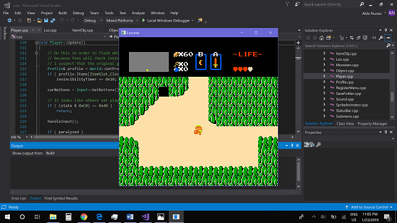Expand the Monsters.cpp tree node
Screen dimensions: 397x223
[324, 64]
